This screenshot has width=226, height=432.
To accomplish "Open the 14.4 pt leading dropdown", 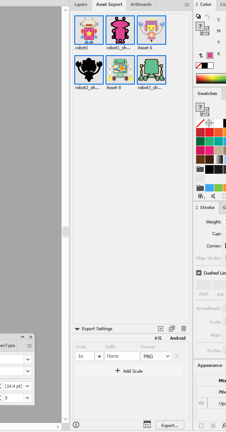I will [28, 386].
